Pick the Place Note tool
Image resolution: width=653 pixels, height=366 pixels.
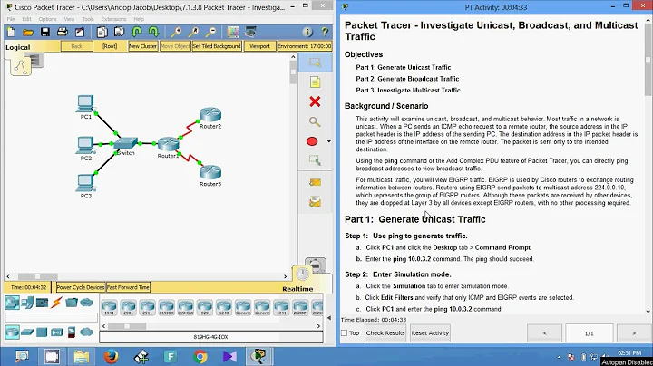315,82
